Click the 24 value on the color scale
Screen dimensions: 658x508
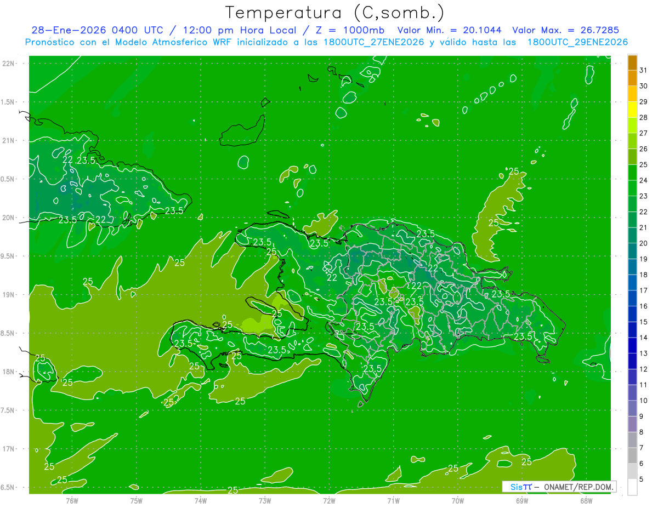click(644, 180)
